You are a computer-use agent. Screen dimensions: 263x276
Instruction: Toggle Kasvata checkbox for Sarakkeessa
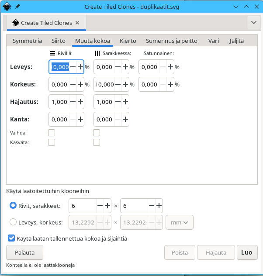pyautogui.click(x=97, y=142)
